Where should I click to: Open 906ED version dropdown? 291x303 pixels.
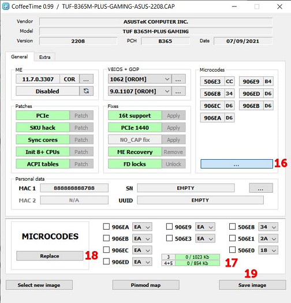(142, 262)
